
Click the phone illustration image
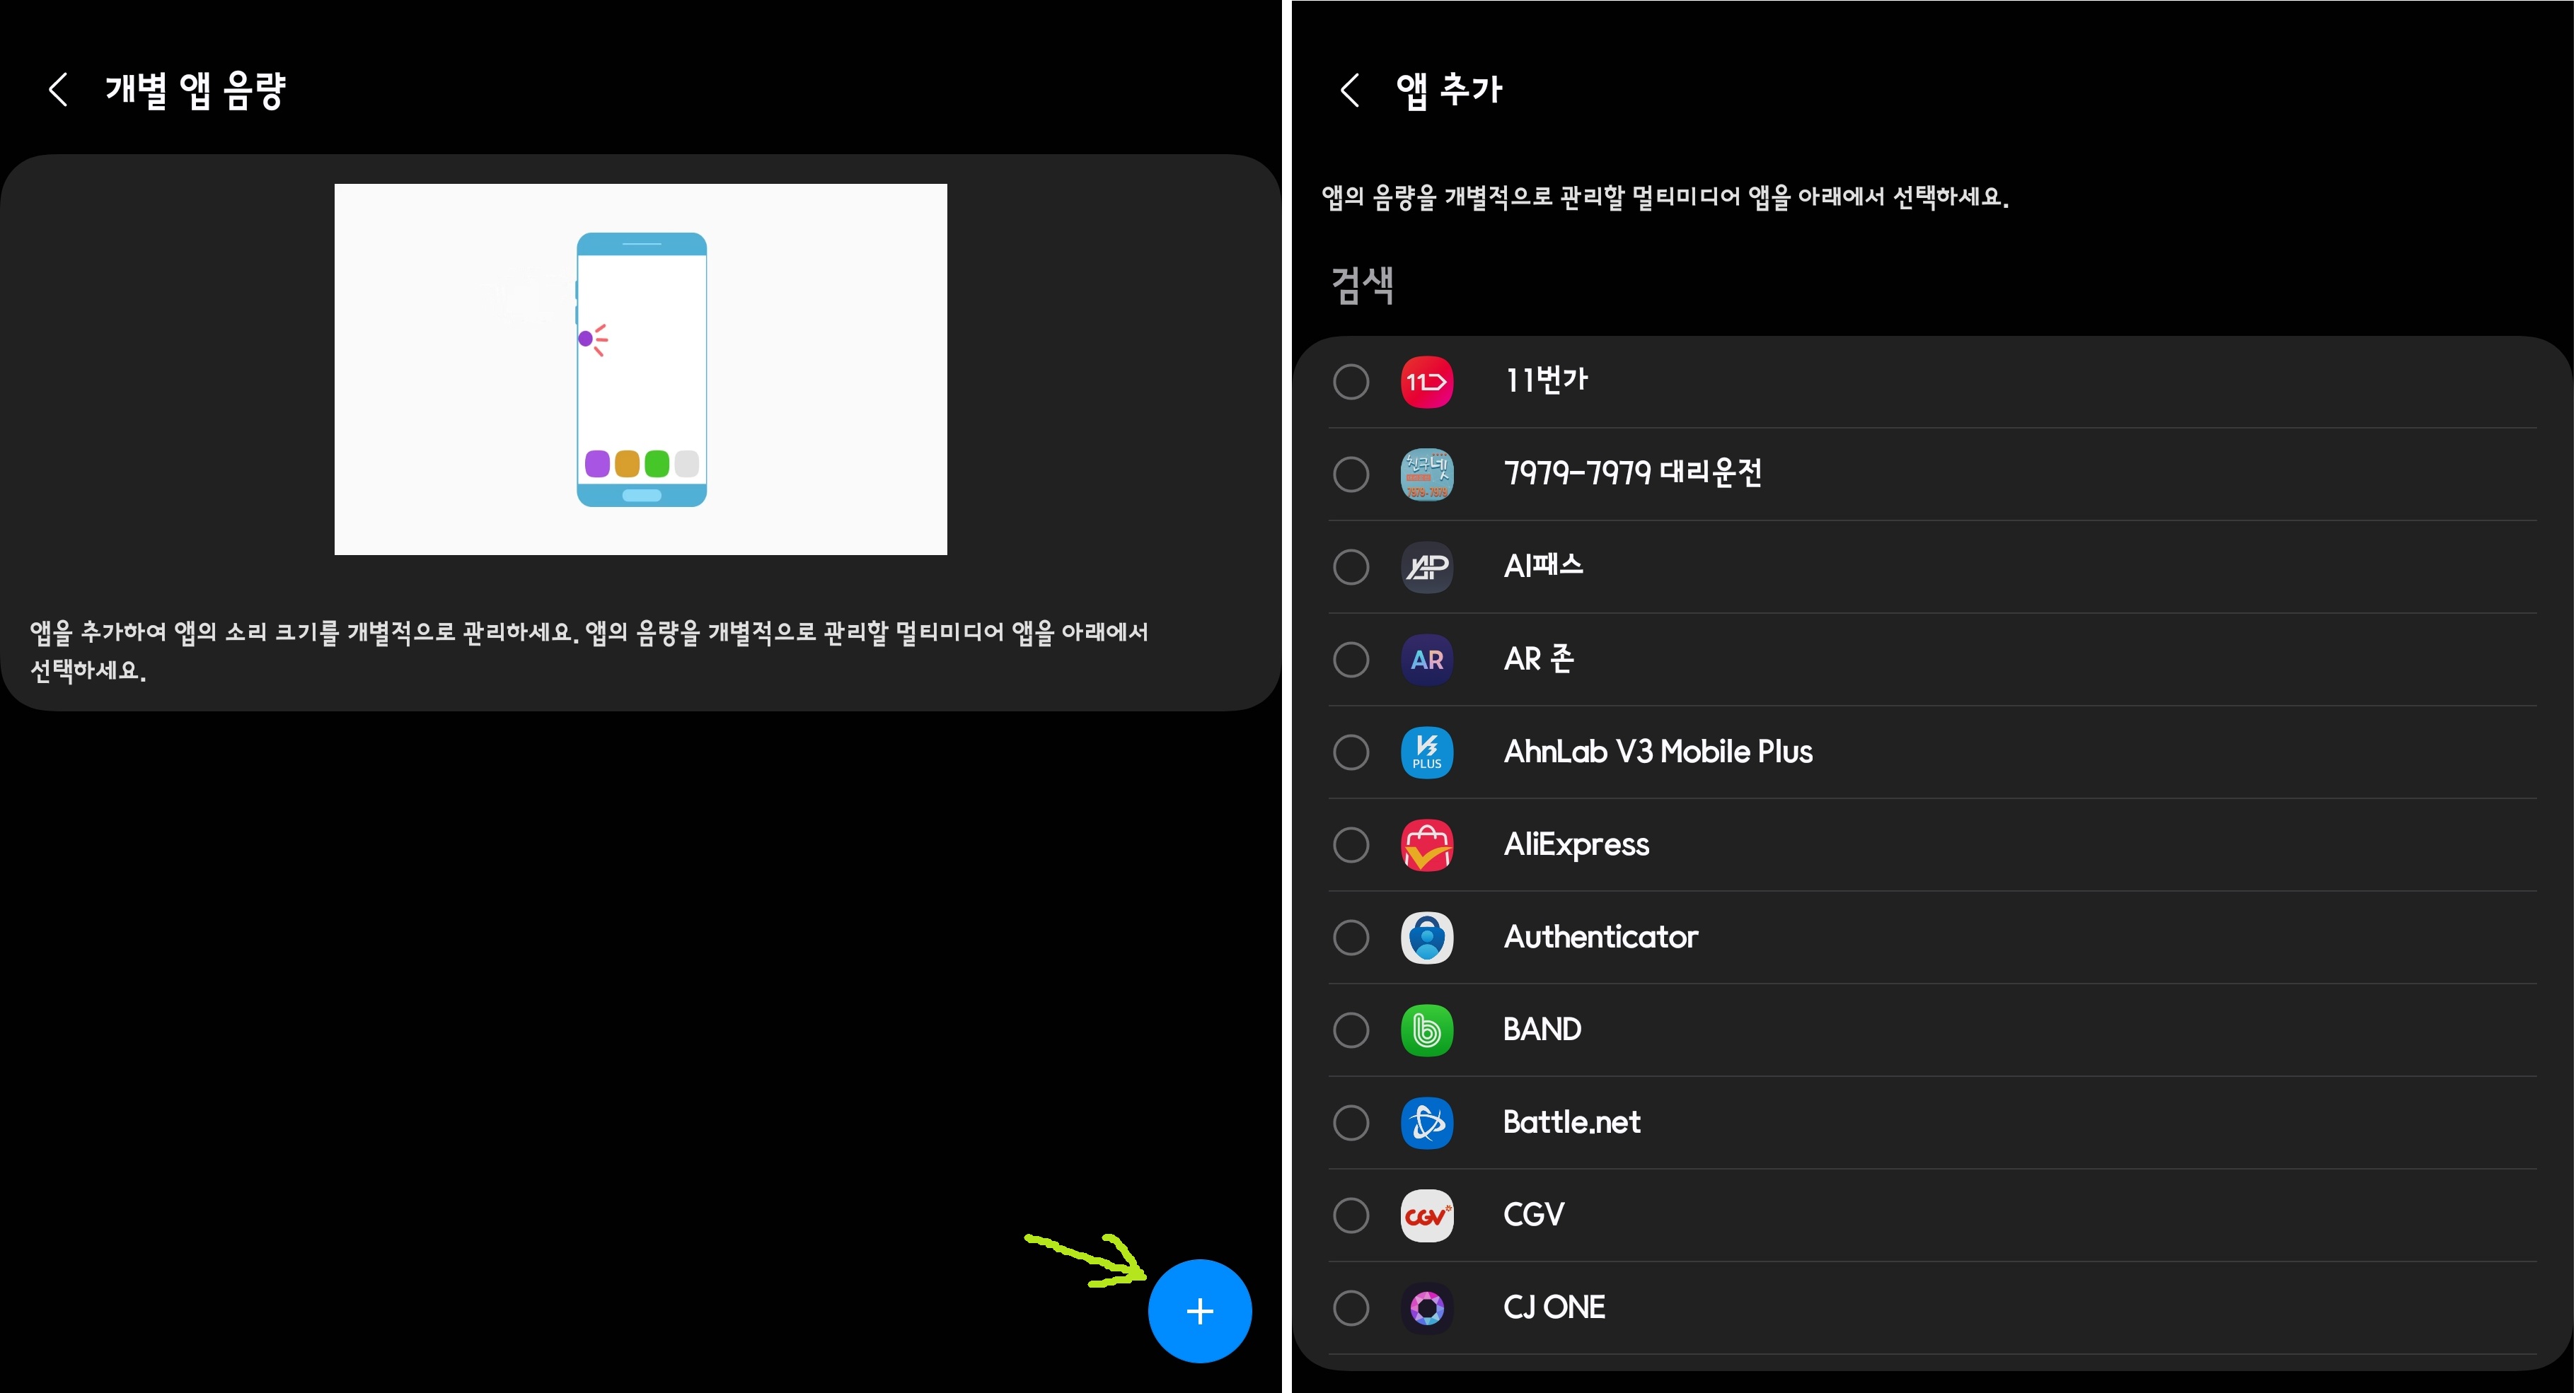tap(640, 368)
